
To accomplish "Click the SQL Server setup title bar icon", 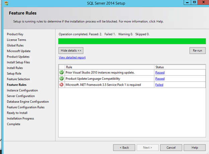I will [x=6, y=3].
